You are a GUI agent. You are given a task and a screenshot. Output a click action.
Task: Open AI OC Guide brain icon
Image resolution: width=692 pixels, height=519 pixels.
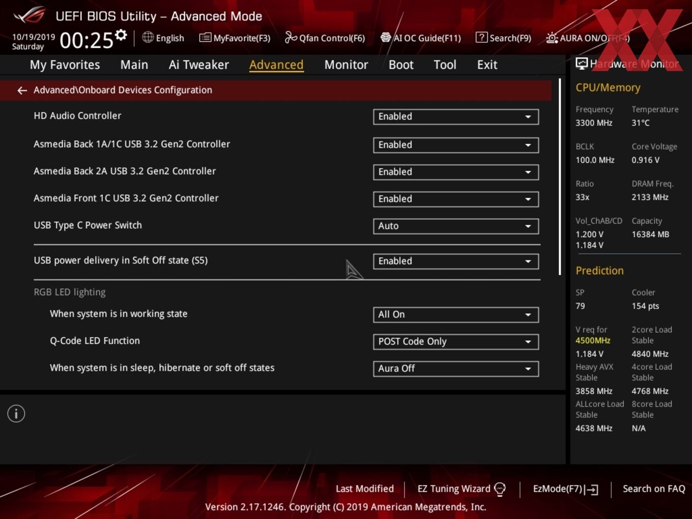[386, 38]
